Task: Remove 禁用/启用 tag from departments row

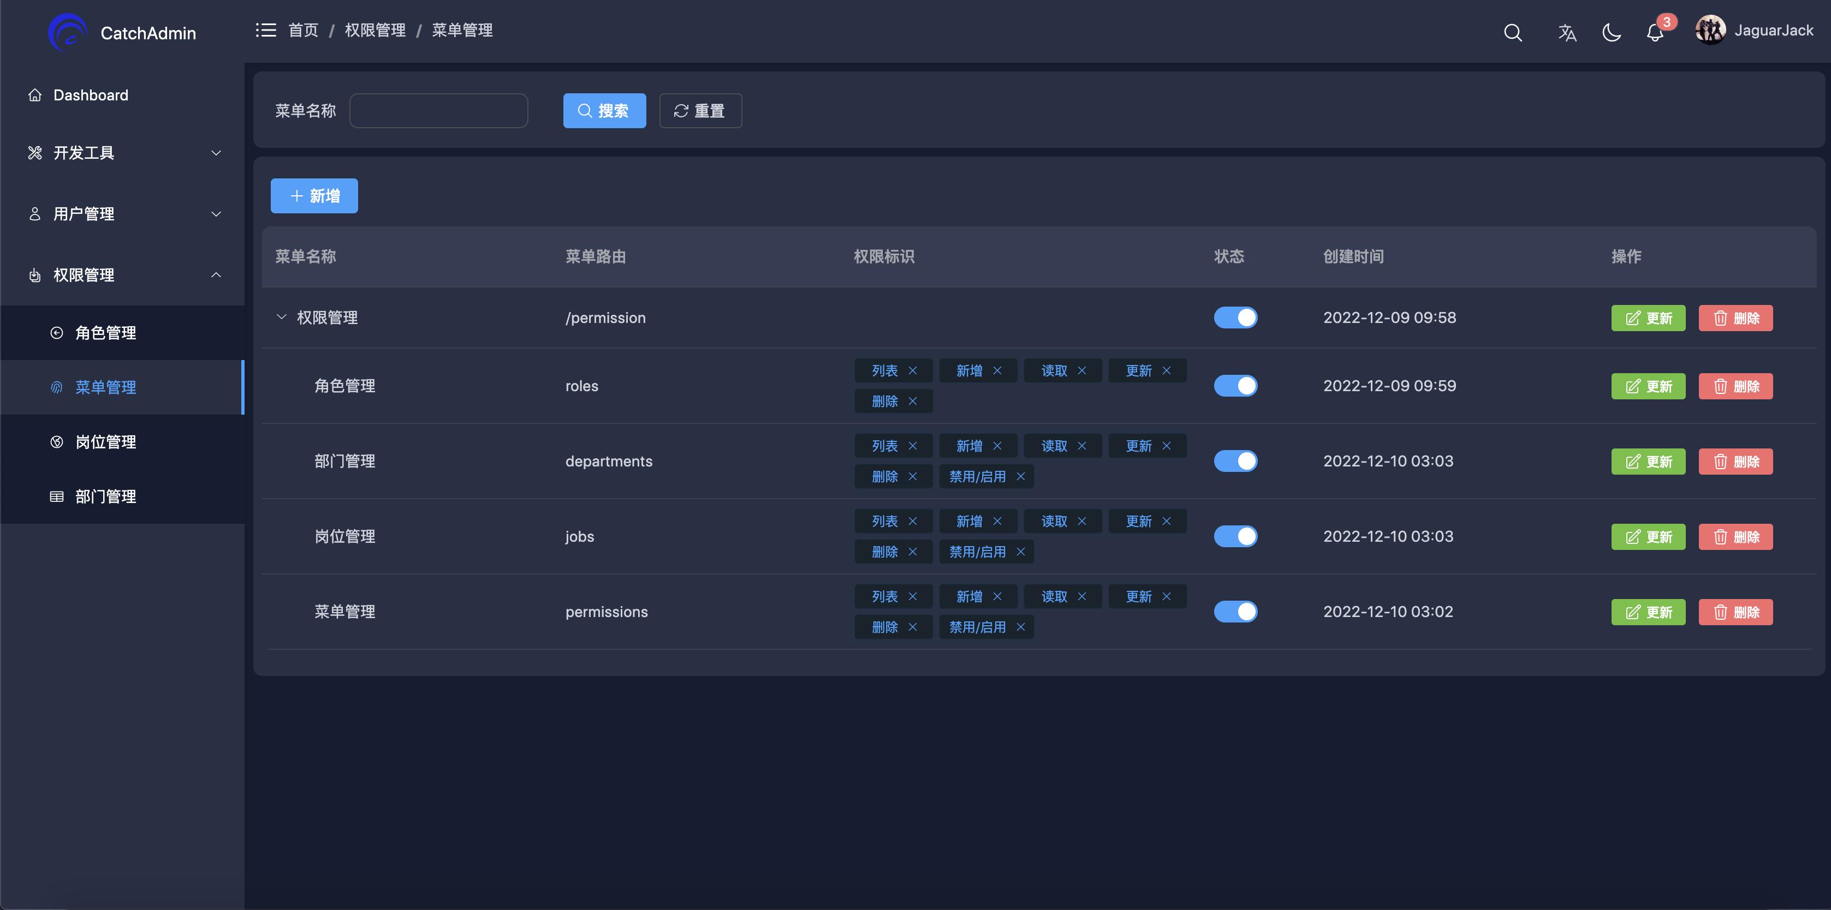Action: pos(1021,477)
